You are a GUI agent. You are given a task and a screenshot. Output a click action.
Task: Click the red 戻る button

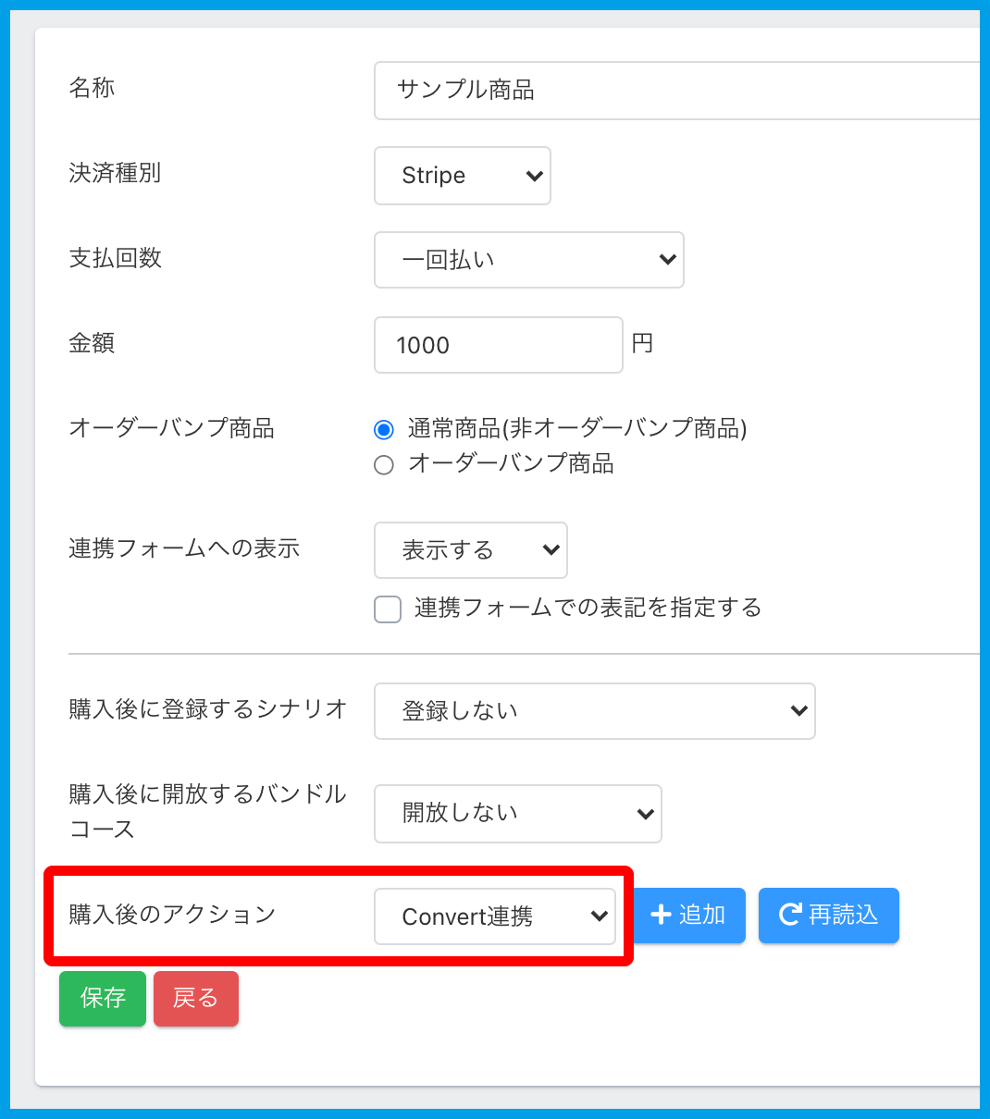(x=196, y=999)
